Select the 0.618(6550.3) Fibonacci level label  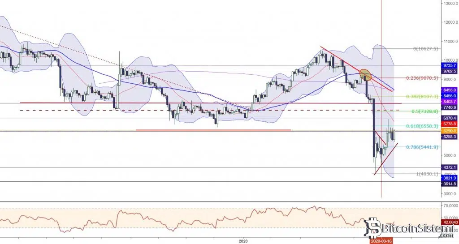[422, 126]
